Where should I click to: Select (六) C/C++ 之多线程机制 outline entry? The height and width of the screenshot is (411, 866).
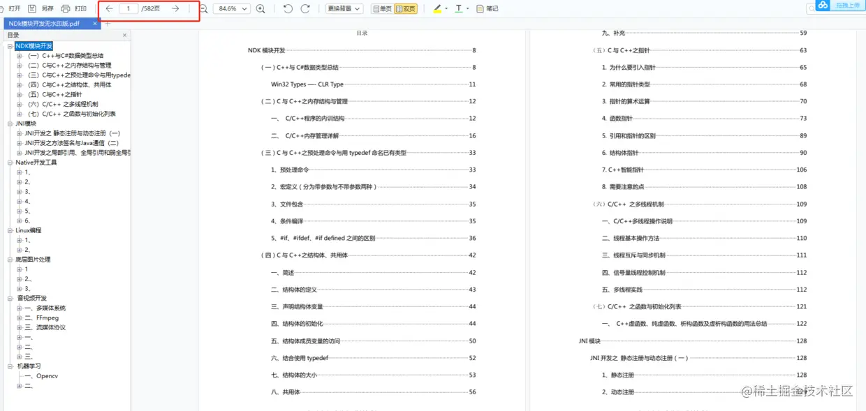62,104
